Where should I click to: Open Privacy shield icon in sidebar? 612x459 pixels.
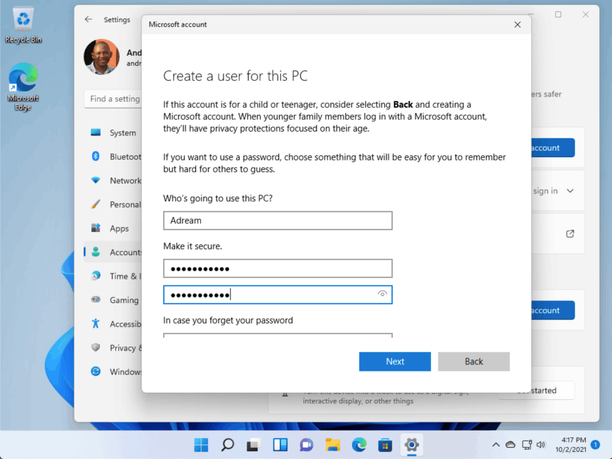pyautogui.click(x=95, y=347)
